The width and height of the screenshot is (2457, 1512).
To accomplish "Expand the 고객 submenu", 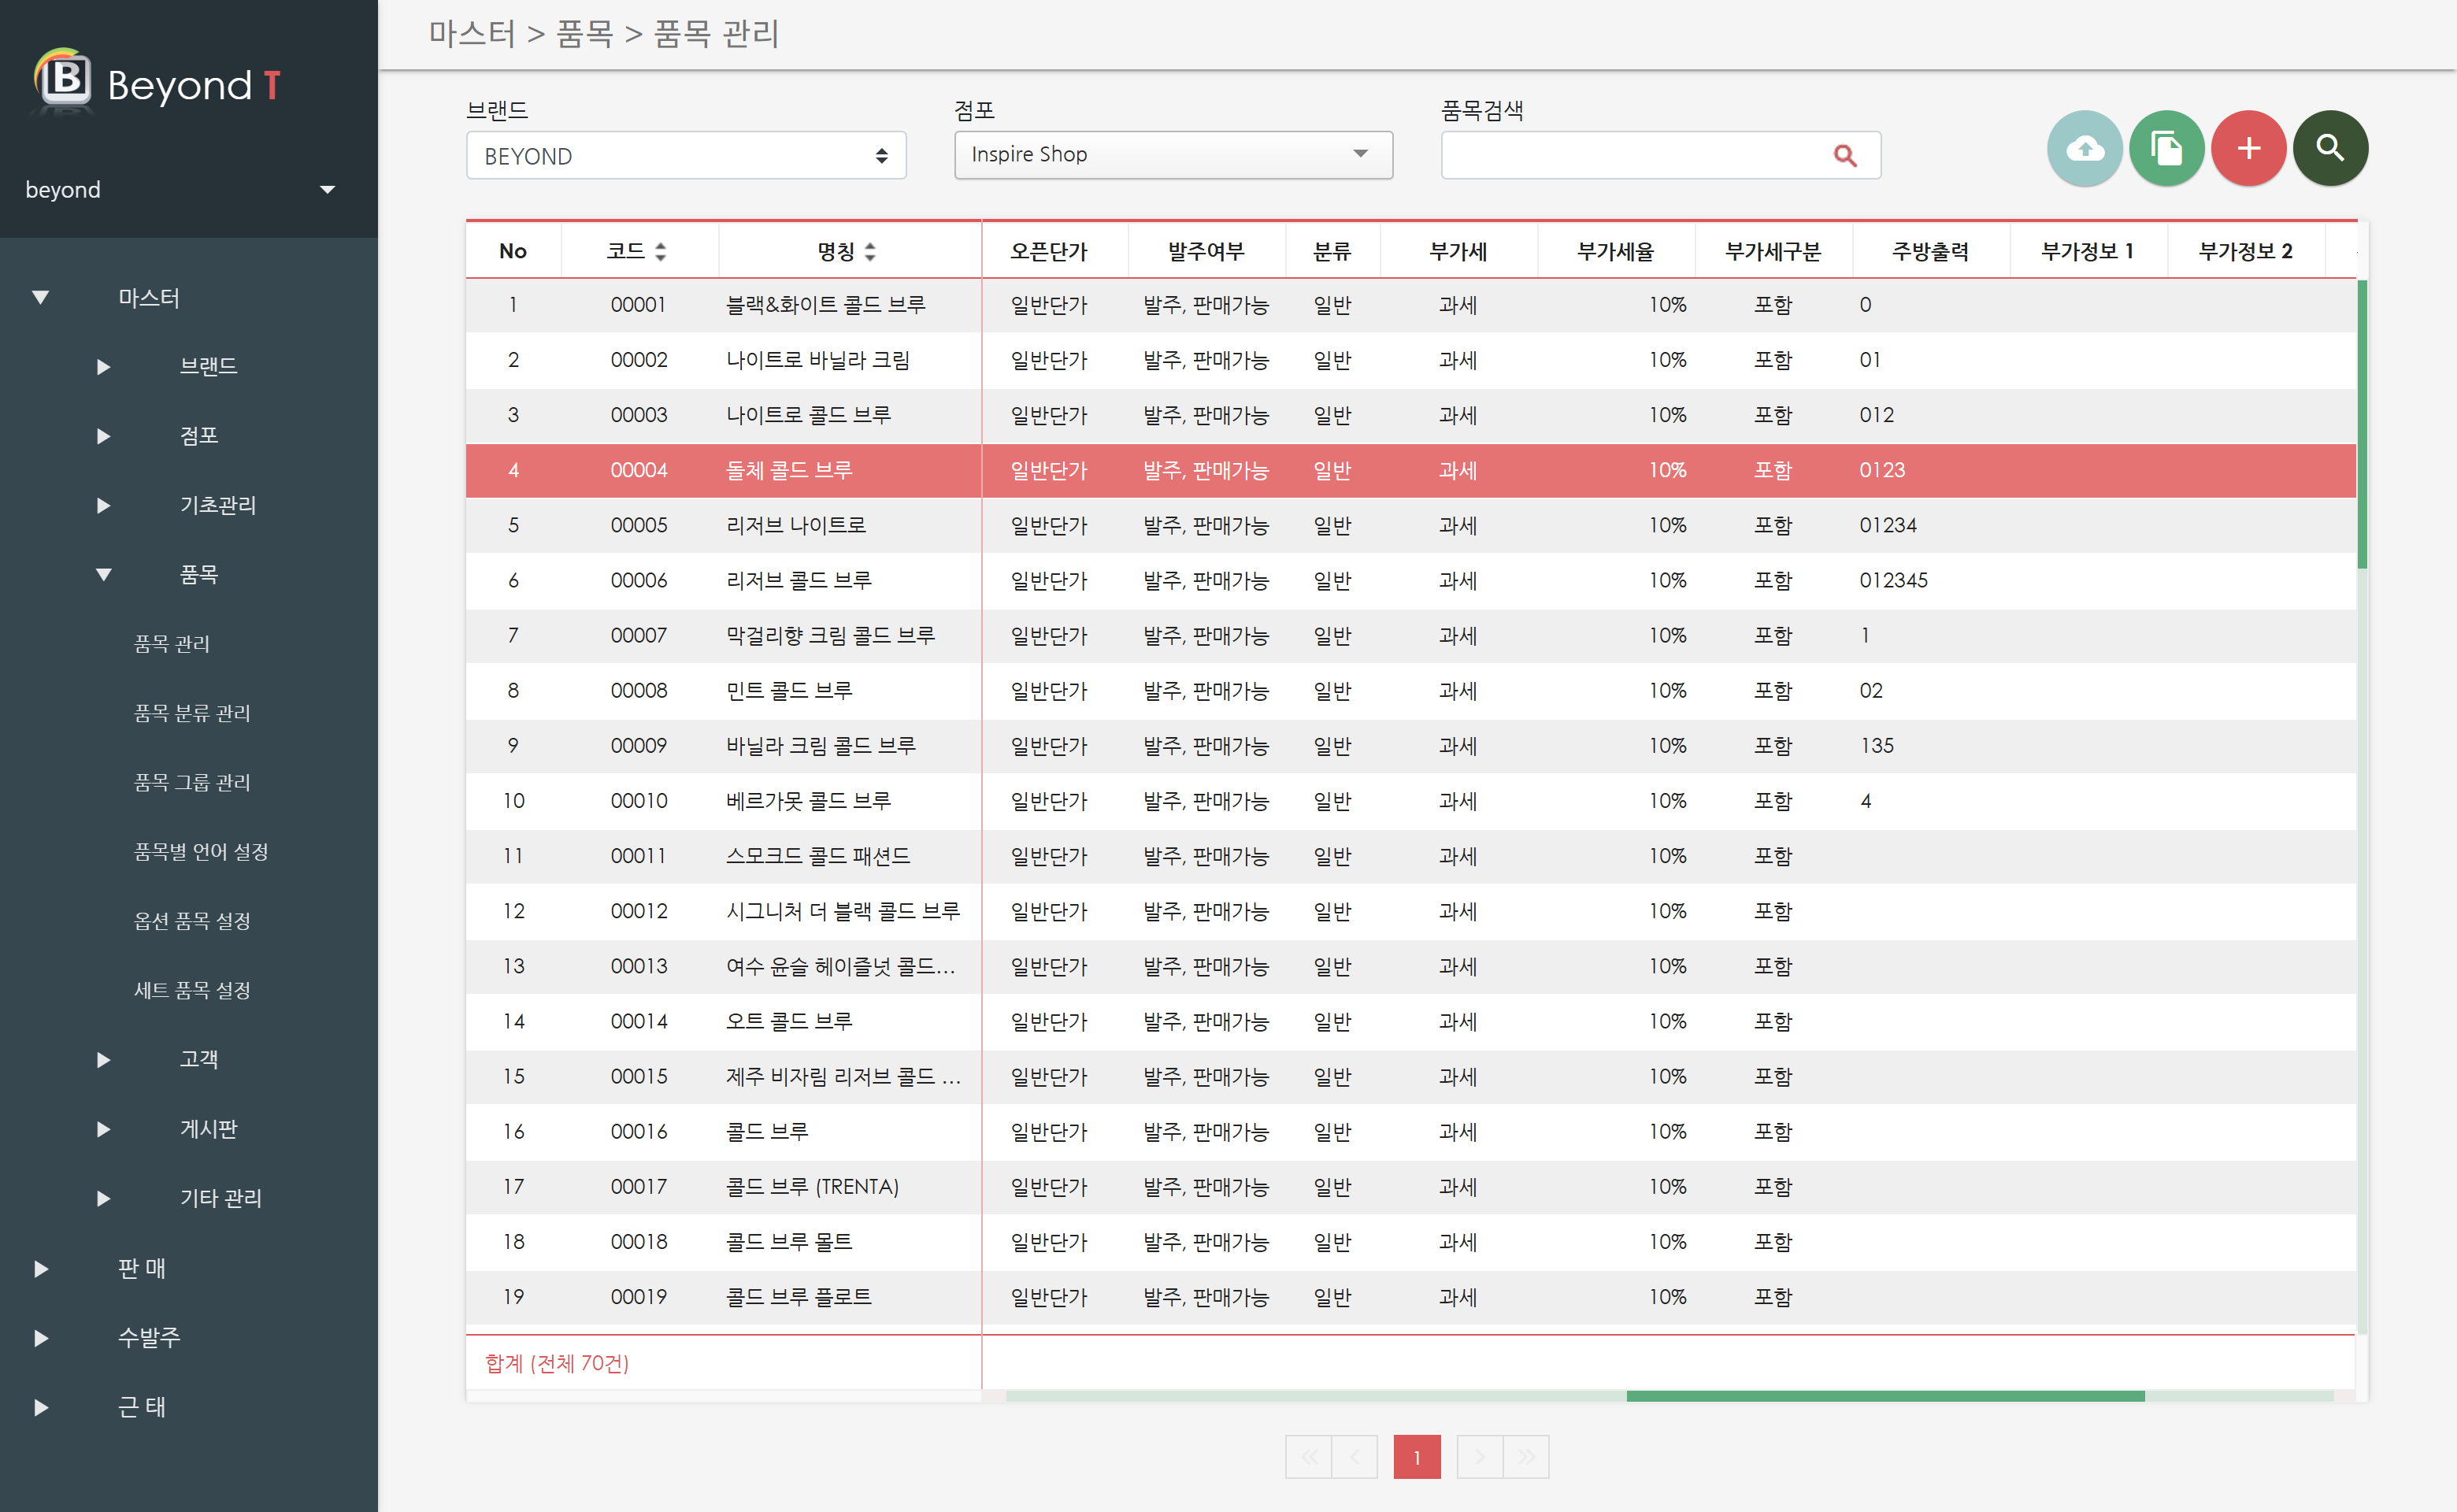I will point(103,1060).
